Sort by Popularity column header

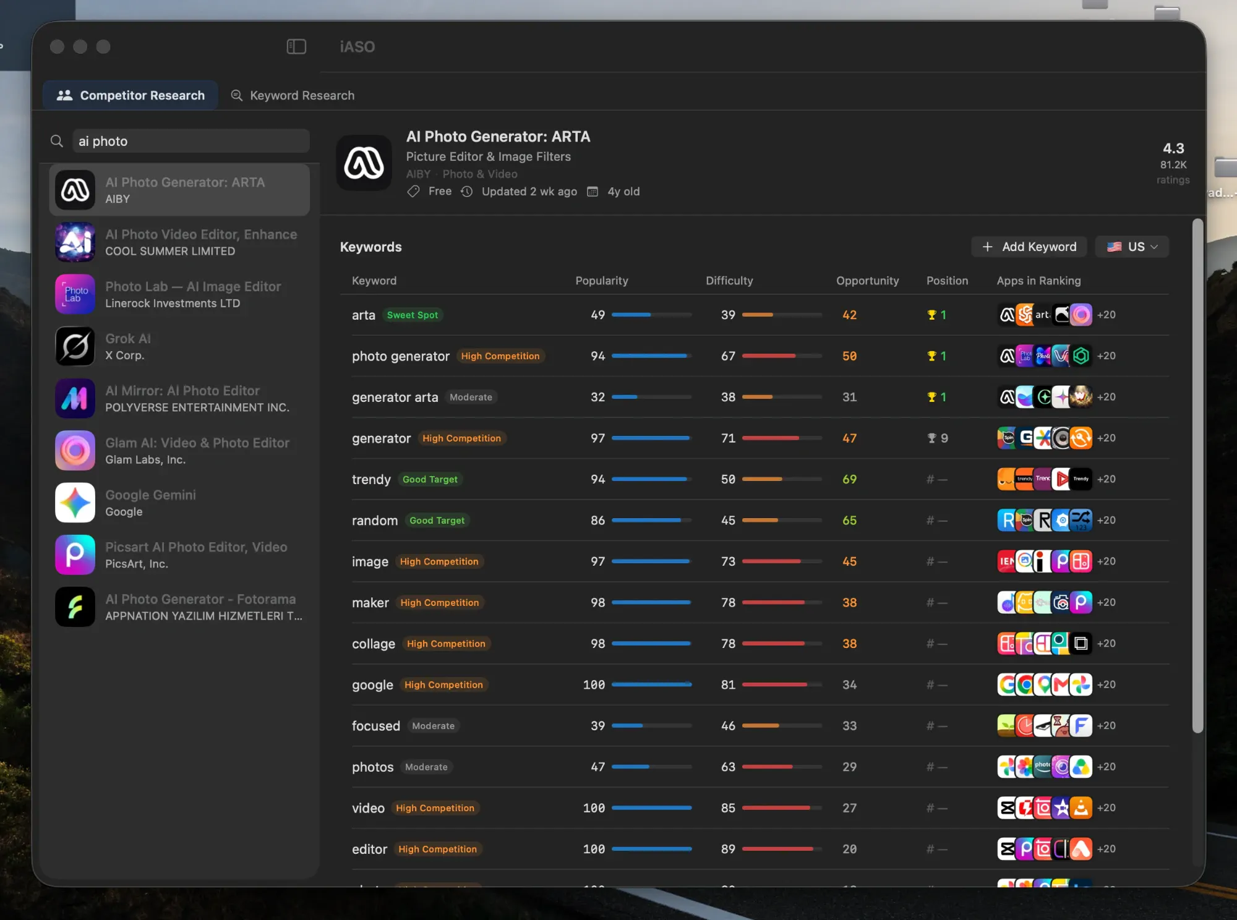click(x=601, y=281)
